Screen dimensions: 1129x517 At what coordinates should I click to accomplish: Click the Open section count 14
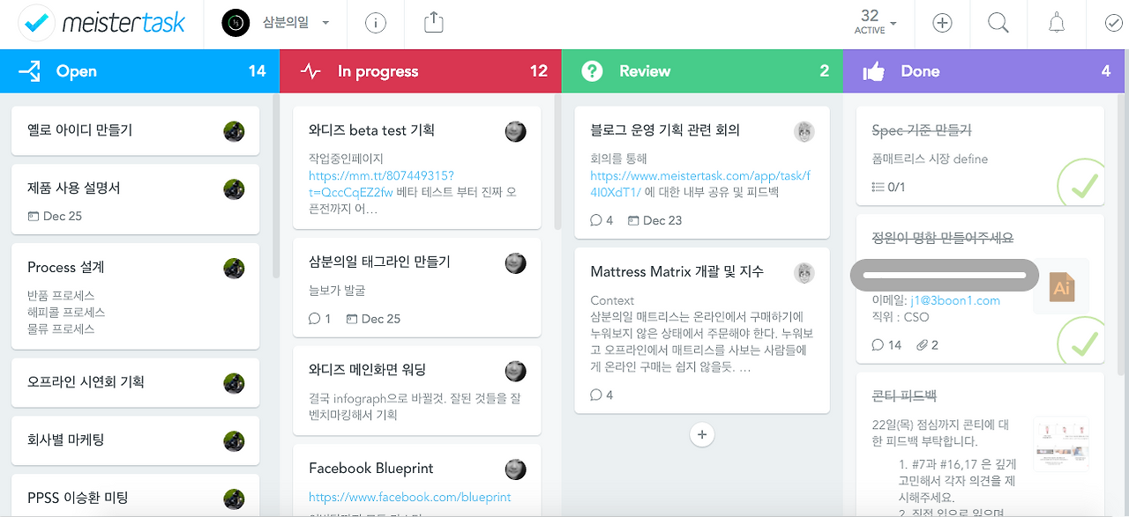click(257, 71)
